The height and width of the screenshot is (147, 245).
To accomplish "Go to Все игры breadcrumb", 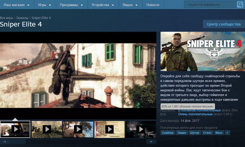I will click(x=7, y=18).
